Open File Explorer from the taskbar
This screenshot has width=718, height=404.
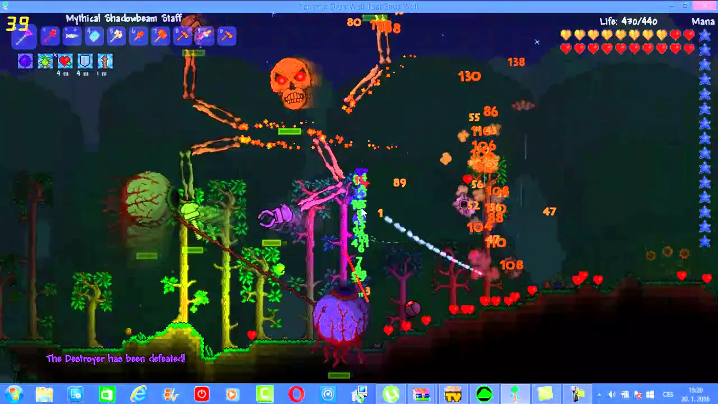(44, 394)
